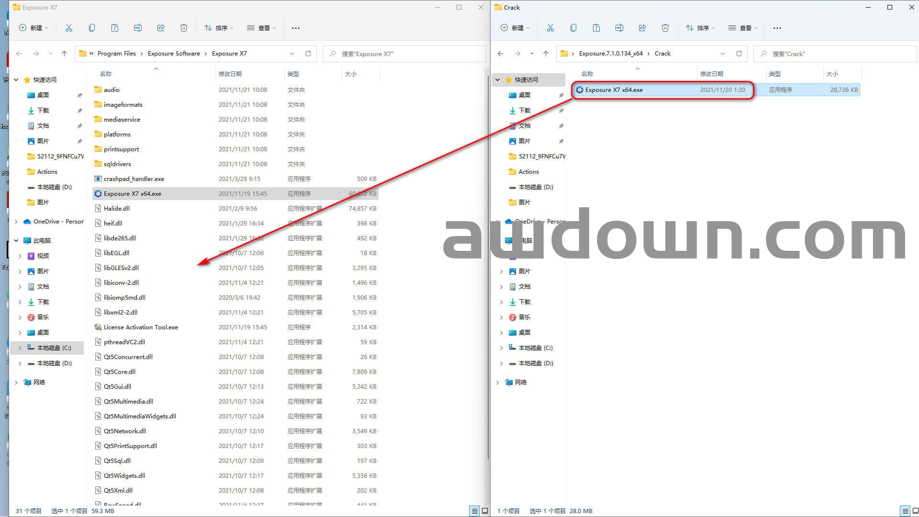Image resolution: width=919 pixels, height=517 pixels.
Task: Select License Activation Tool.exe file
Action: coord(141,327)
